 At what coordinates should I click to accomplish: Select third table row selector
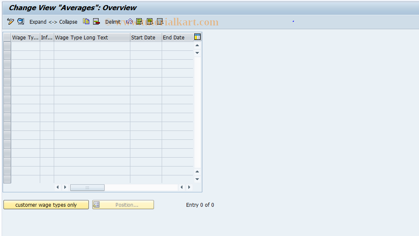[x=7, y=64]
